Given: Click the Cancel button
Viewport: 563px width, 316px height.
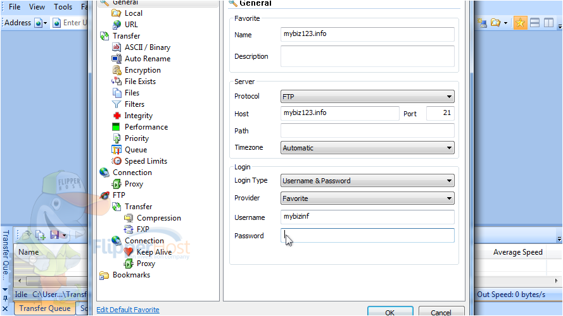Looking at the screenshot, I should pyautogui.click(x=441, y=312).
